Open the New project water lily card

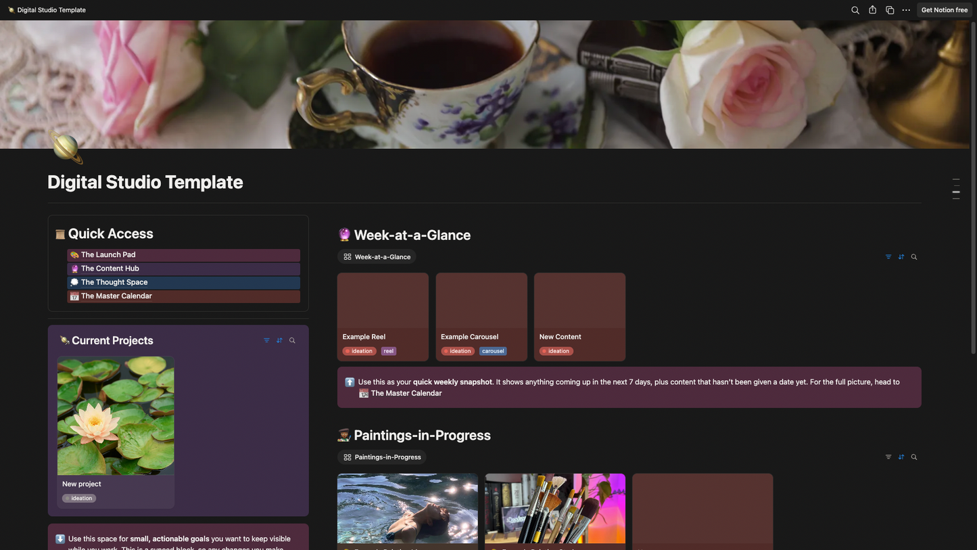[116, 432]
